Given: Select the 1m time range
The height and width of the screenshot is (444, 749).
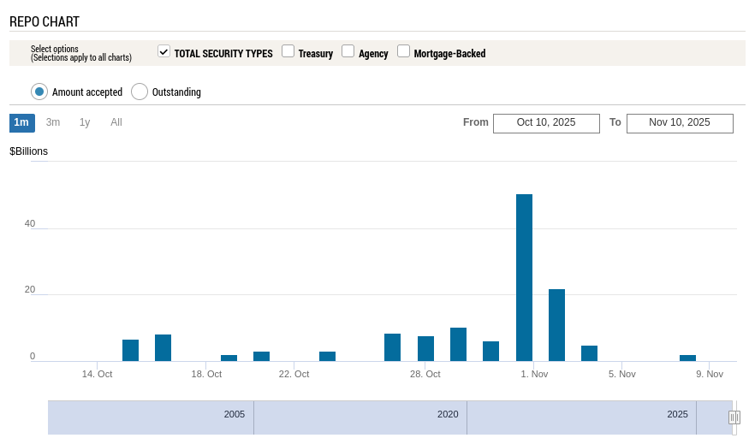Looking at the screenshot, I should click(22, 122).
